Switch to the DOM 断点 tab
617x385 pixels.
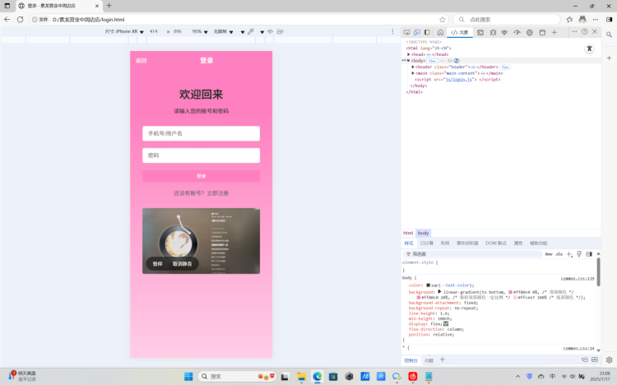[x=496, y=244]
